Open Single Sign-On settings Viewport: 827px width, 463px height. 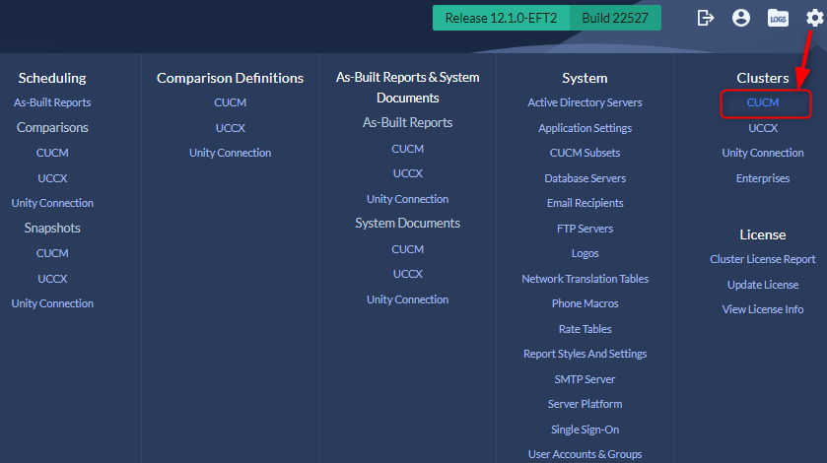585,430
